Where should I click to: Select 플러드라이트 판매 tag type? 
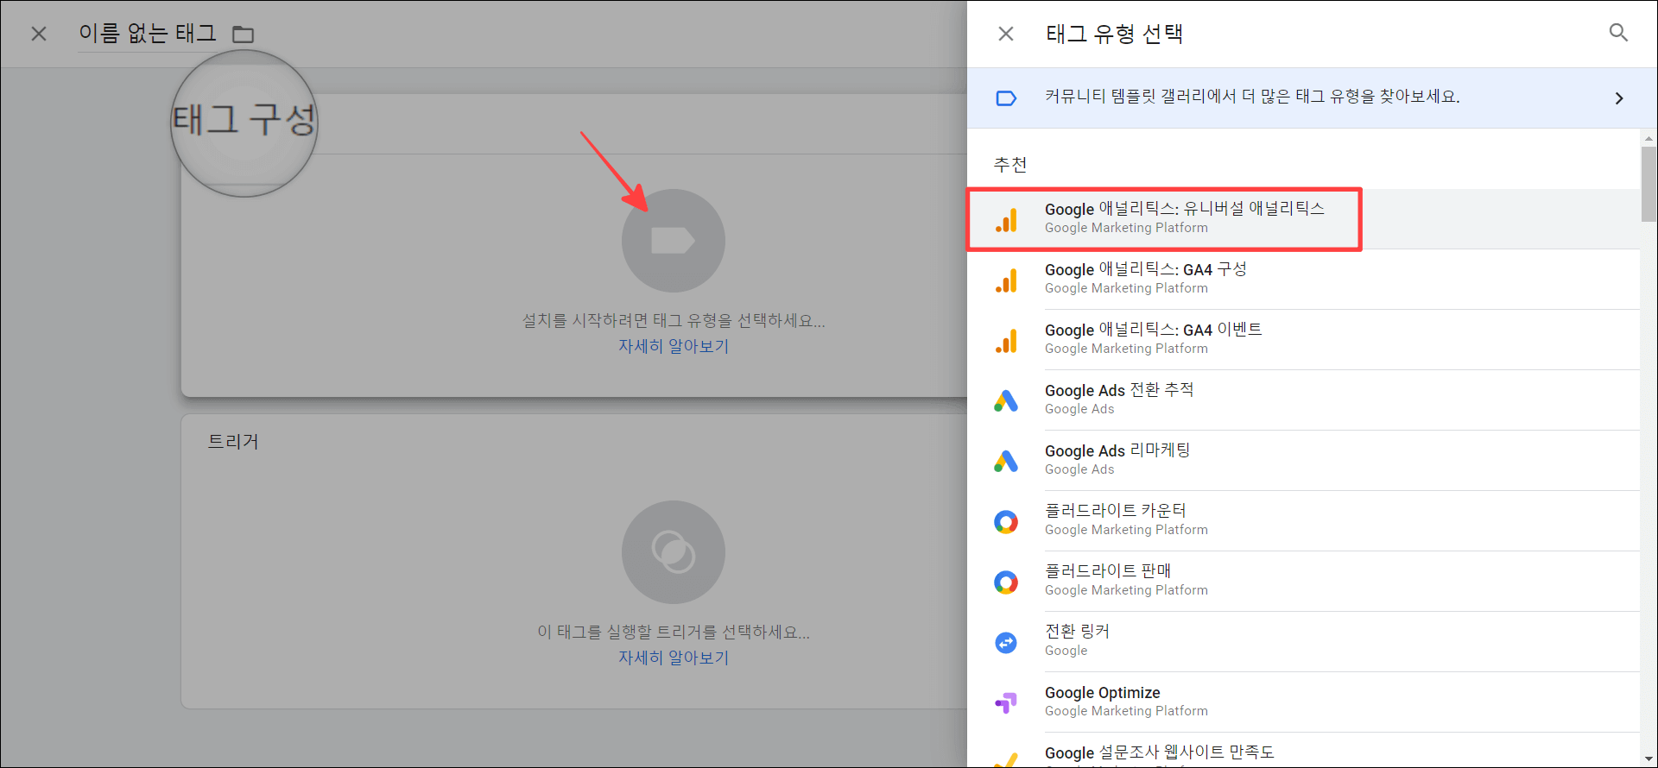point(1303,582)
